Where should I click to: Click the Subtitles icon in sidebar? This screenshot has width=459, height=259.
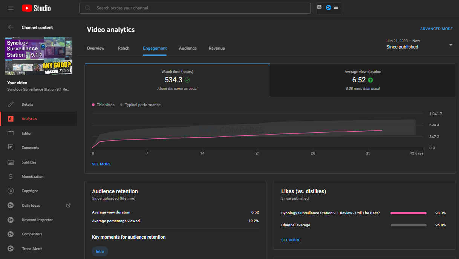(x=11, y=162)
